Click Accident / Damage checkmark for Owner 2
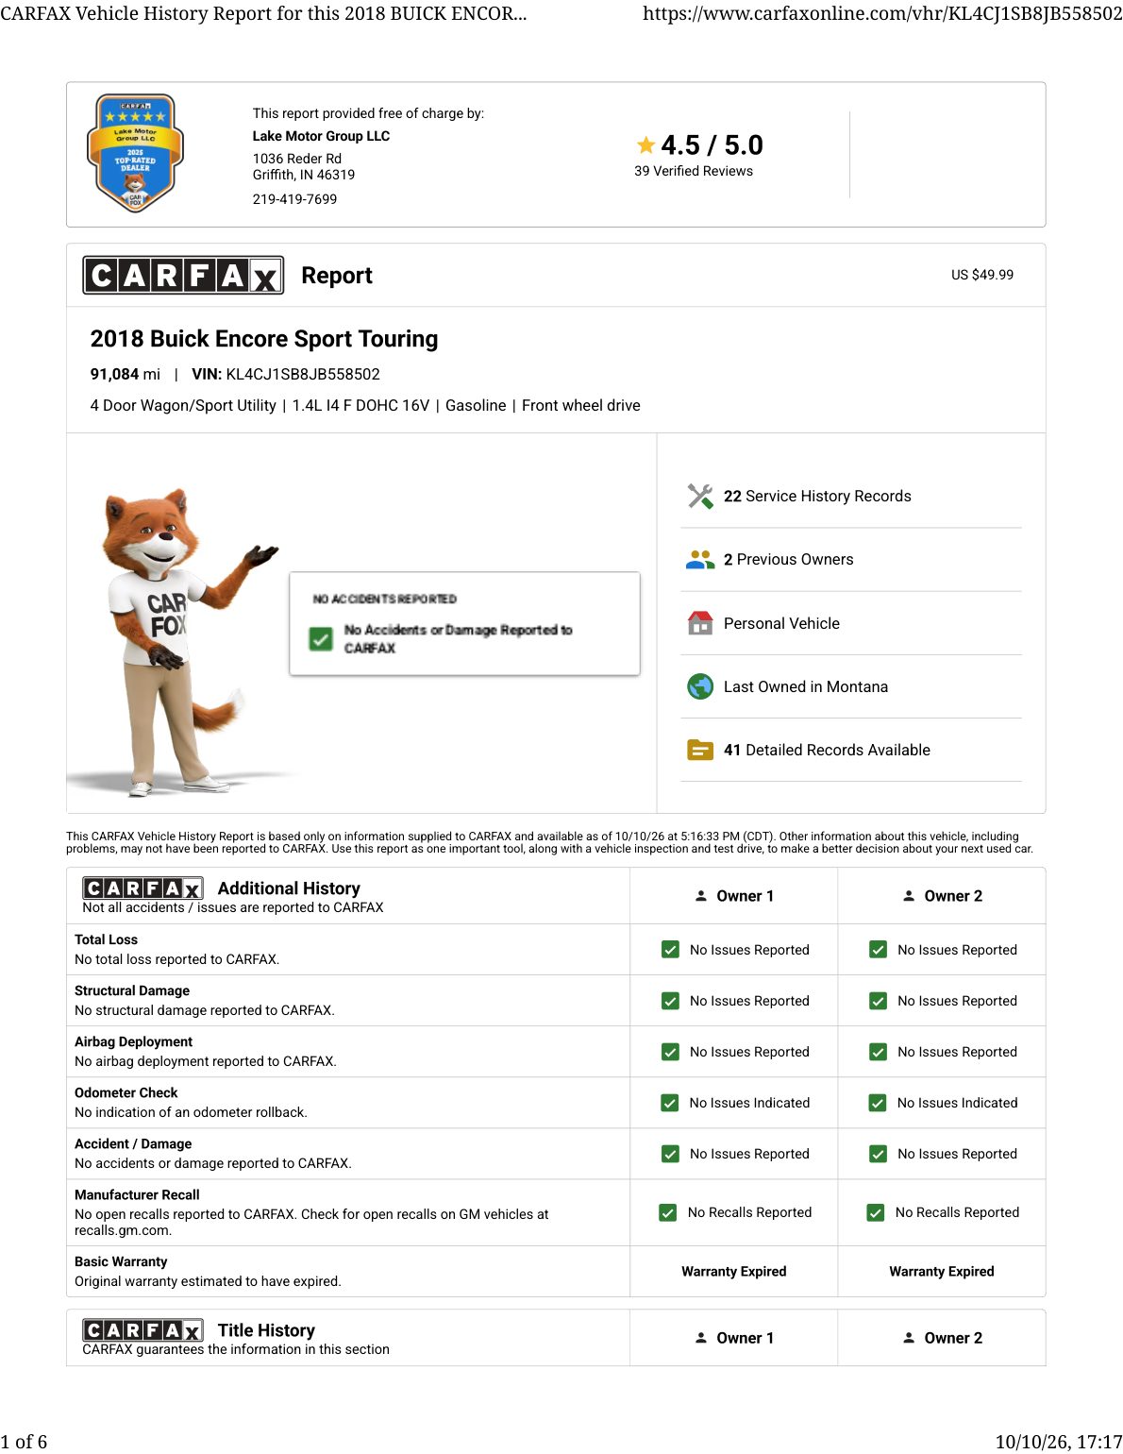The image size is (1123, 1454). tap(878, 1154)
